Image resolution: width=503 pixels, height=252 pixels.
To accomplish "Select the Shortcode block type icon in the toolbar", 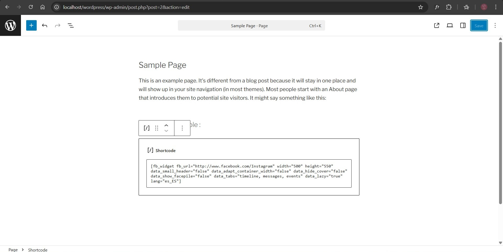I will (x=146, y=128).
